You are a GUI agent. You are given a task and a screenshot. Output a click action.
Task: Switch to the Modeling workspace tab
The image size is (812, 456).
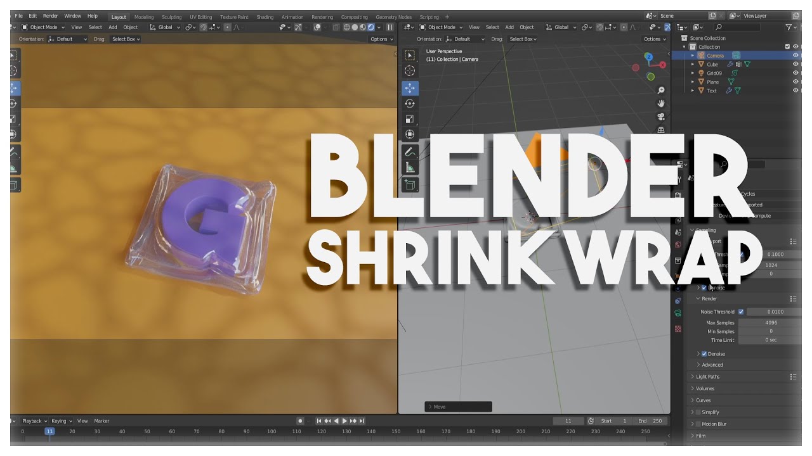tap(144, 17)
